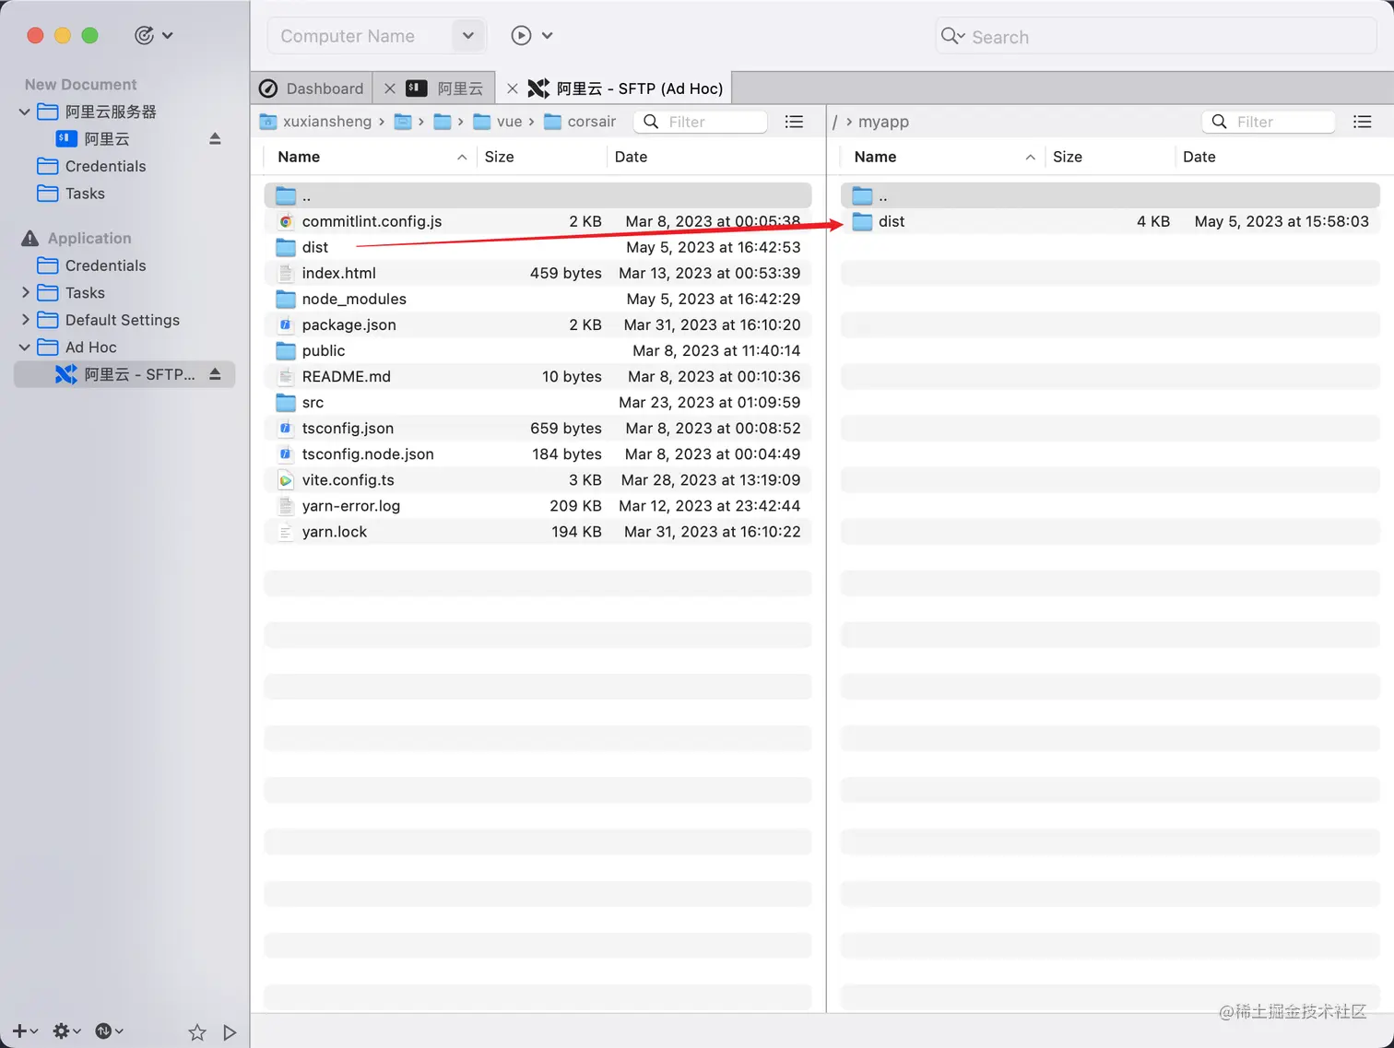The image size is (1394, 1048).
Task: Switch to the 阿里云 terminal tab
Action: pyautogui.click(x=447, y=88)
